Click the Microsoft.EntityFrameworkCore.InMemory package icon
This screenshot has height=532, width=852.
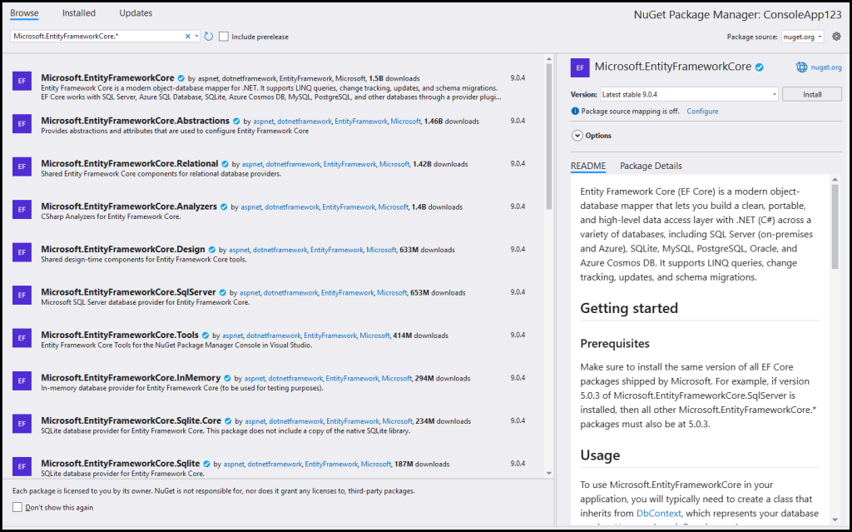(22, 380)
